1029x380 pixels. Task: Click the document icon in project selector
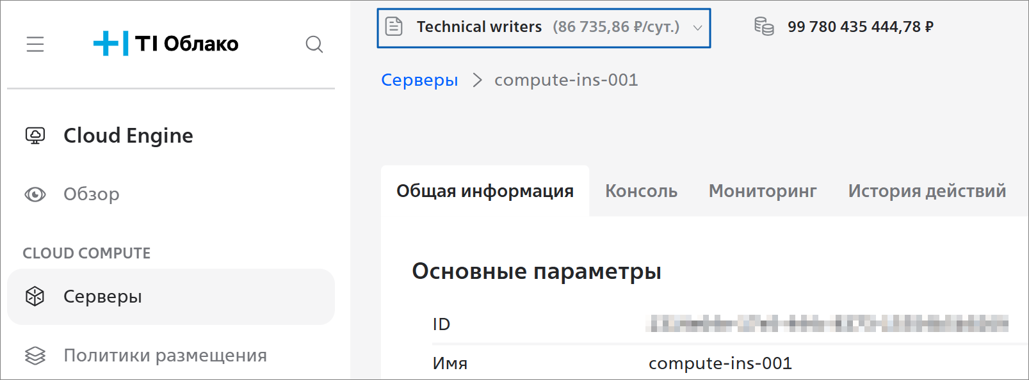click(394, 27)
